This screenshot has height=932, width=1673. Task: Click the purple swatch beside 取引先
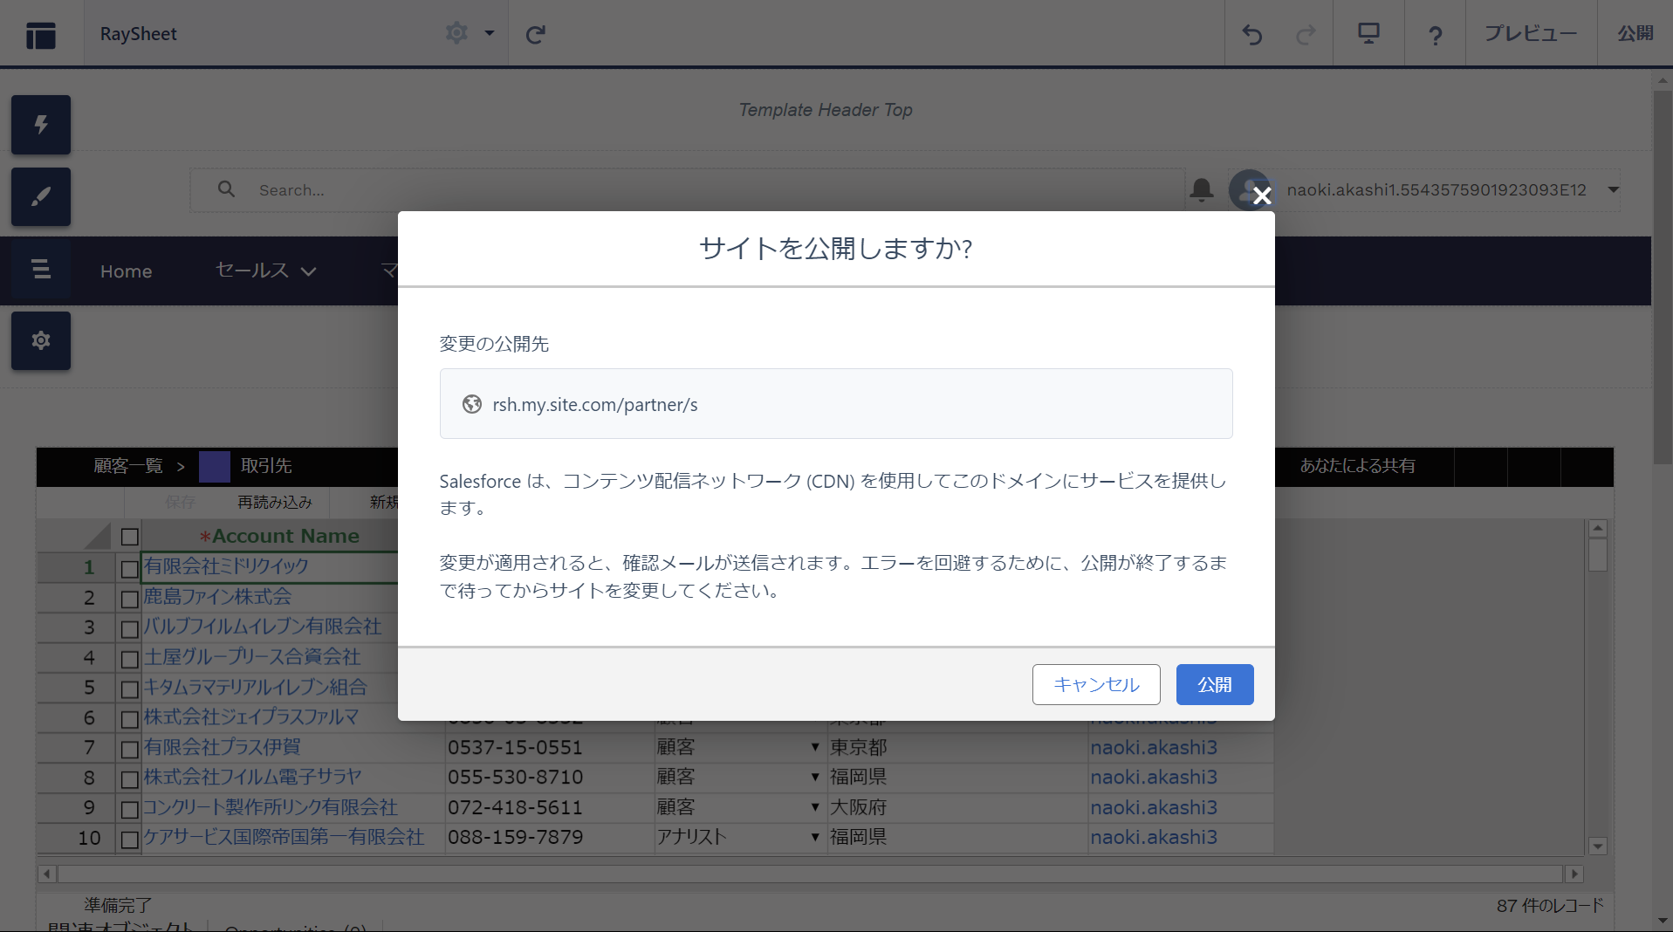pyautogui.click(x=215, y=466)
